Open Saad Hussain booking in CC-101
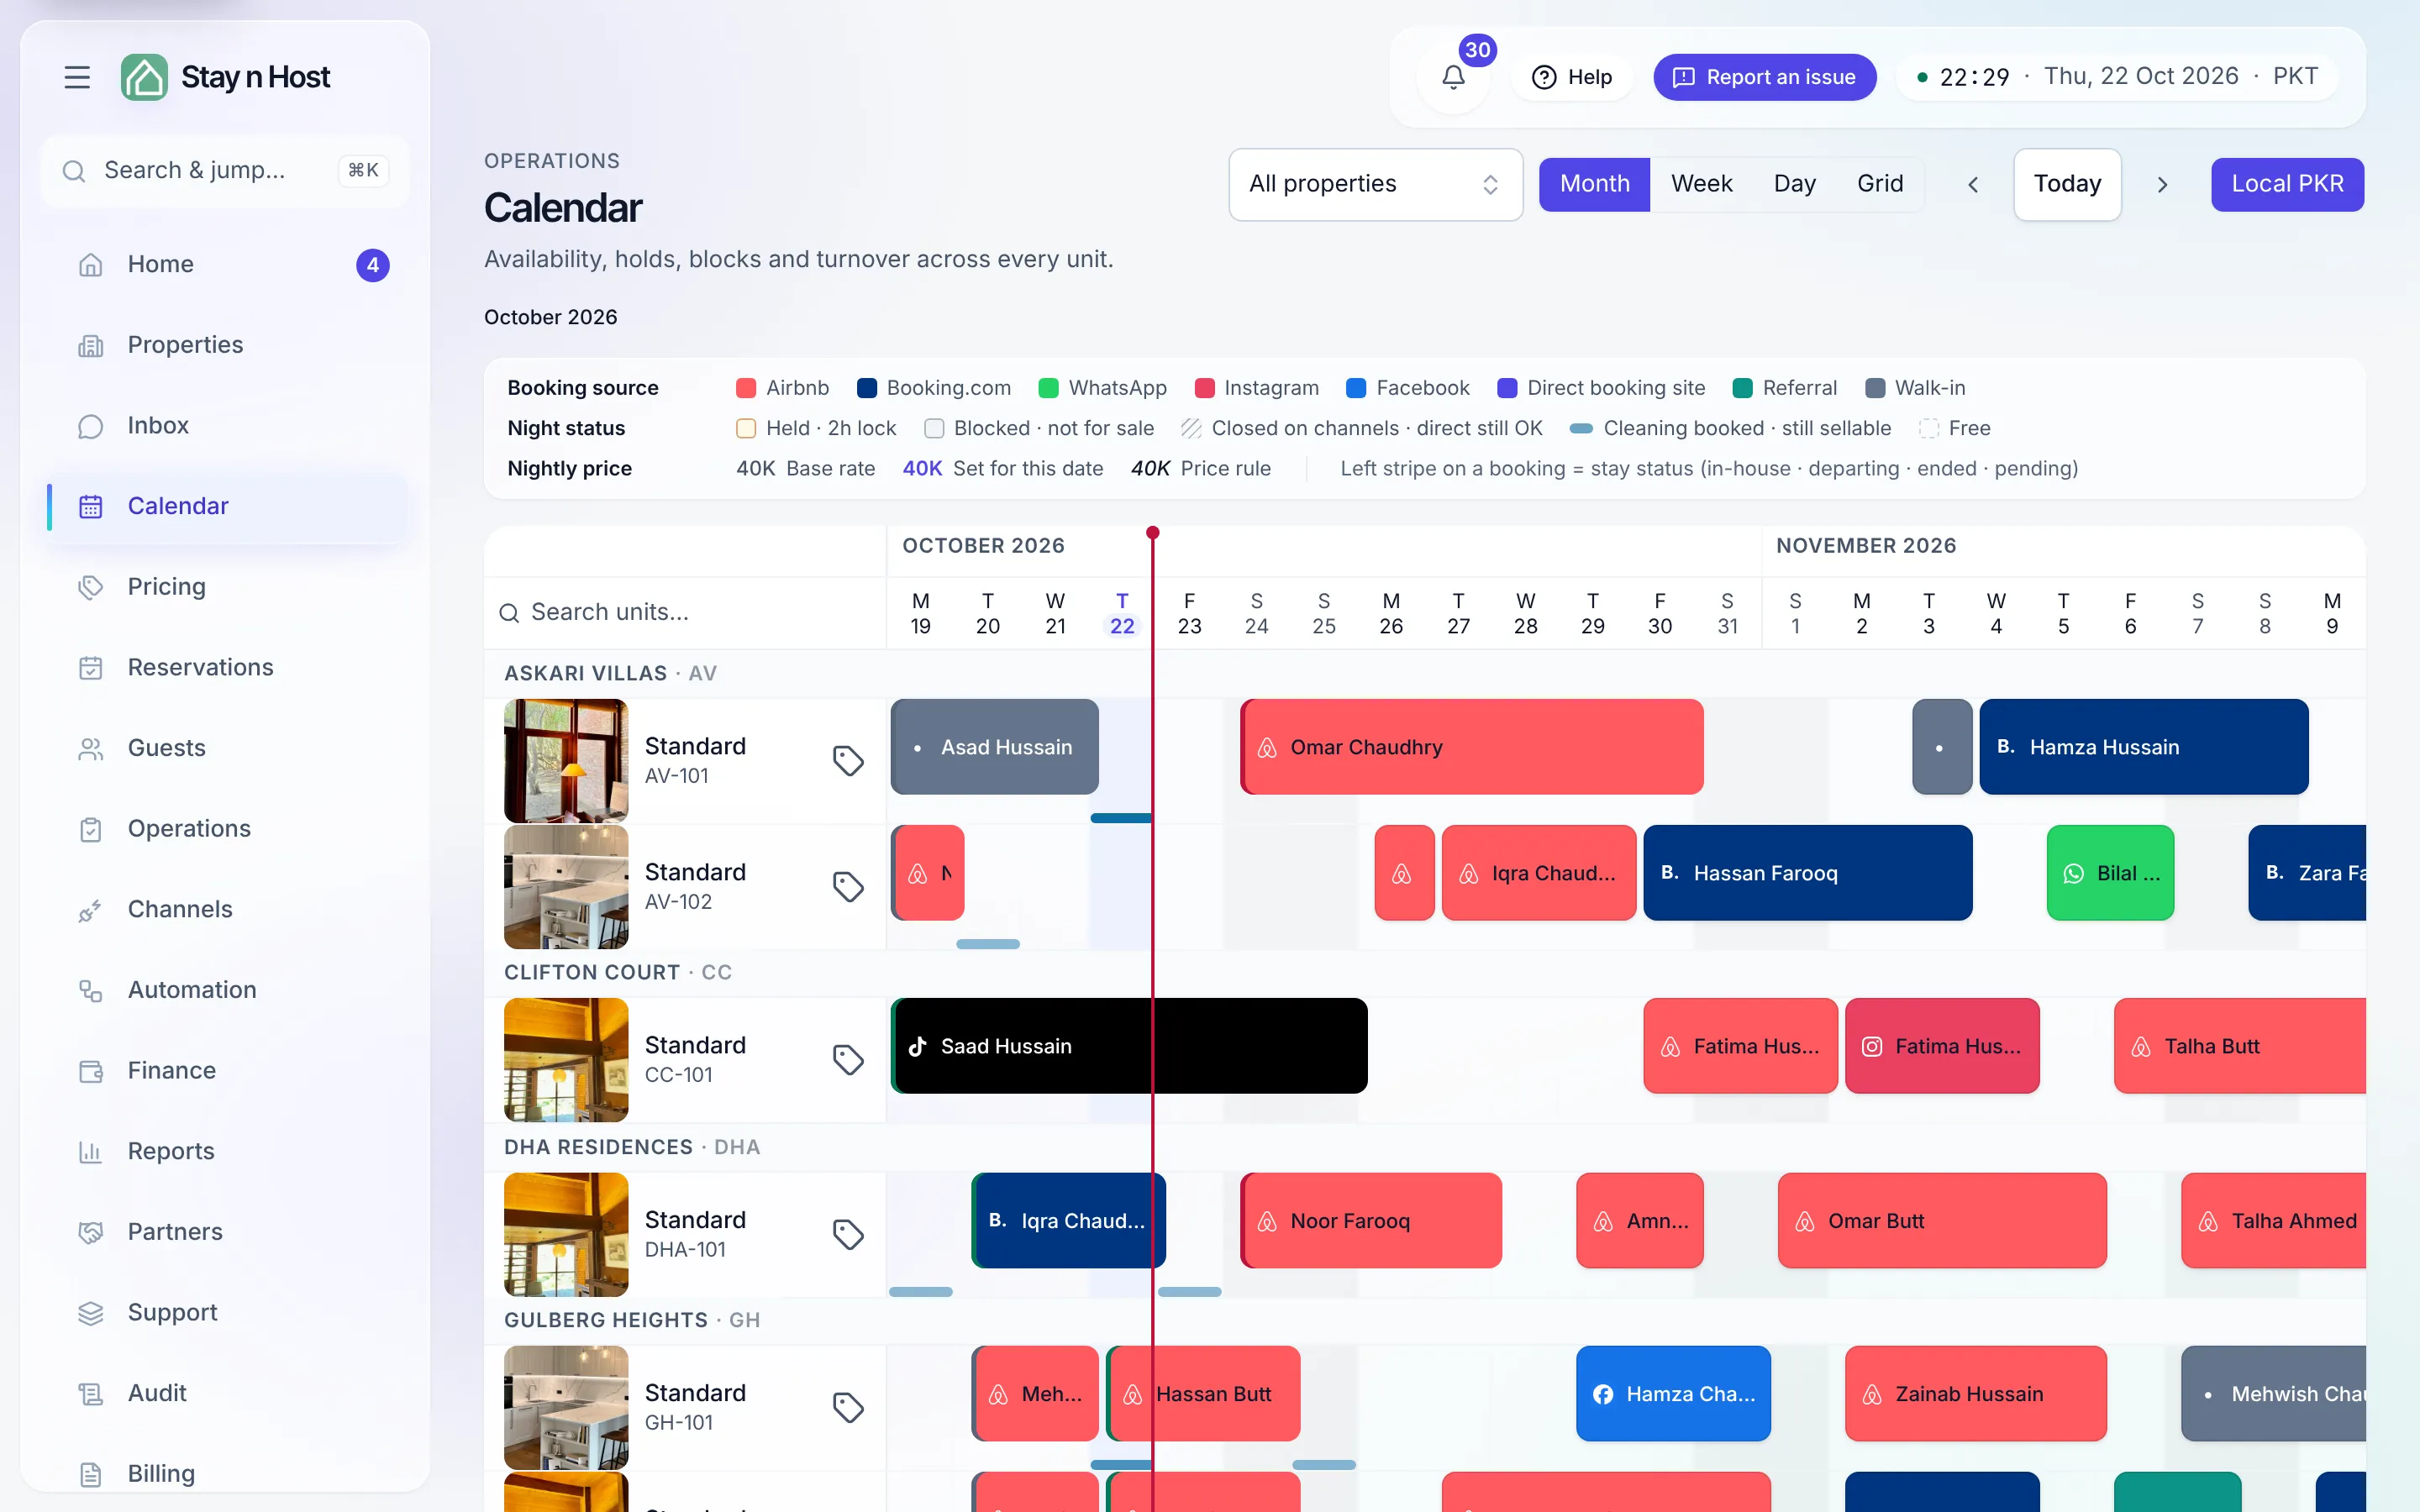The height and width of the screenshot is (1512, 2420). click(x=1129, y=1046)
